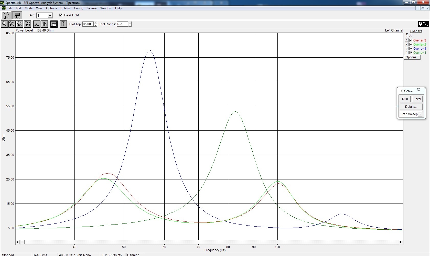Increase the Plot Top value

95,23
